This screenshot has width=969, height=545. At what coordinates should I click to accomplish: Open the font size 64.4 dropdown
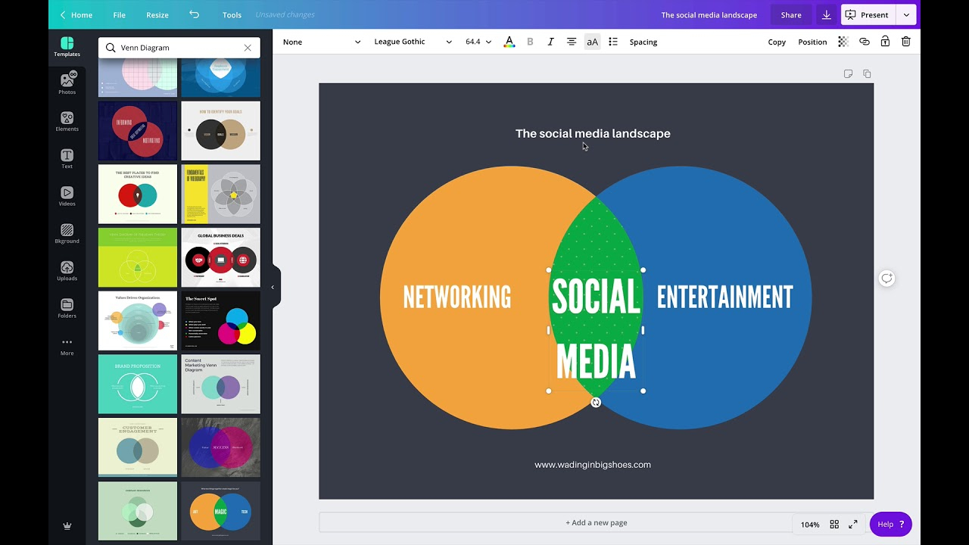(x=478, y=42)
